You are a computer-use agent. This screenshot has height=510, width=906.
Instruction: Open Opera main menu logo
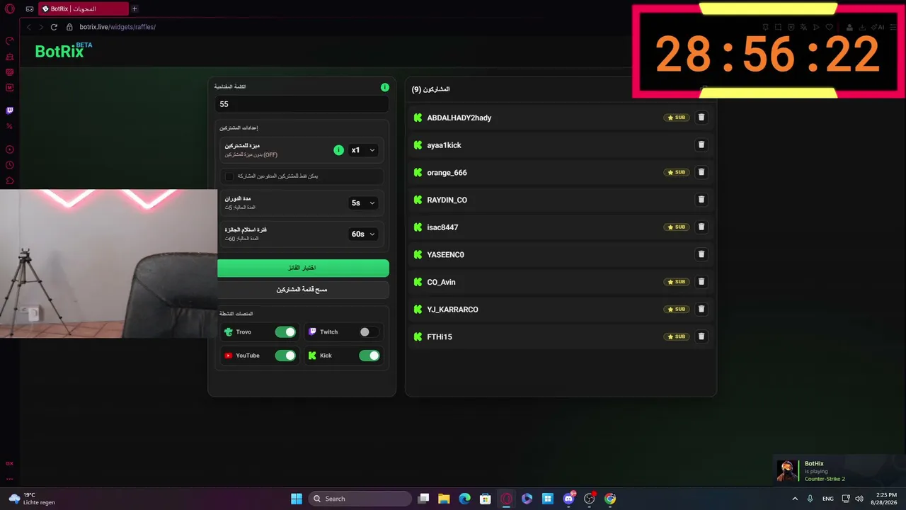coord(10,9)
